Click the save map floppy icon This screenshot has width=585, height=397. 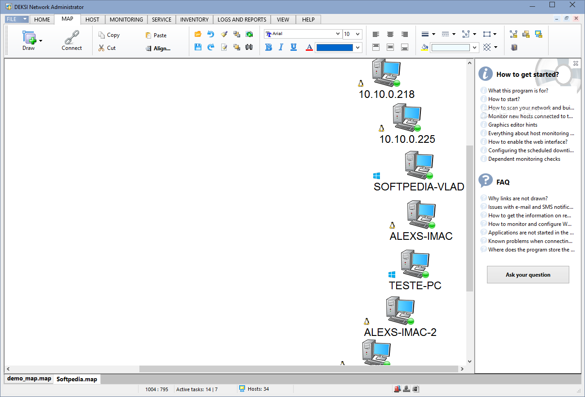[x=198, y=47]
